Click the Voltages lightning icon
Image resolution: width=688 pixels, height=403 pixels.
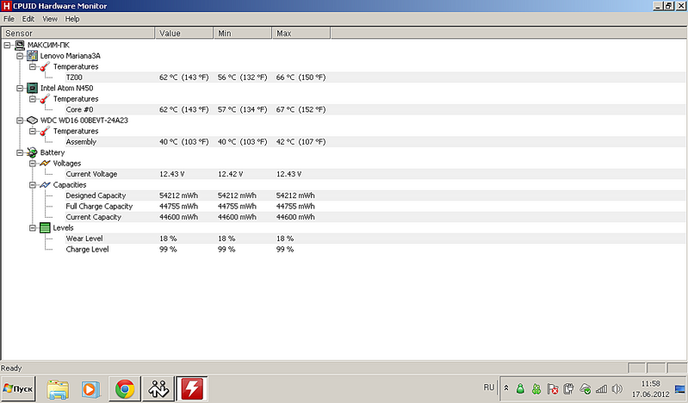click(x=45, y=164)
